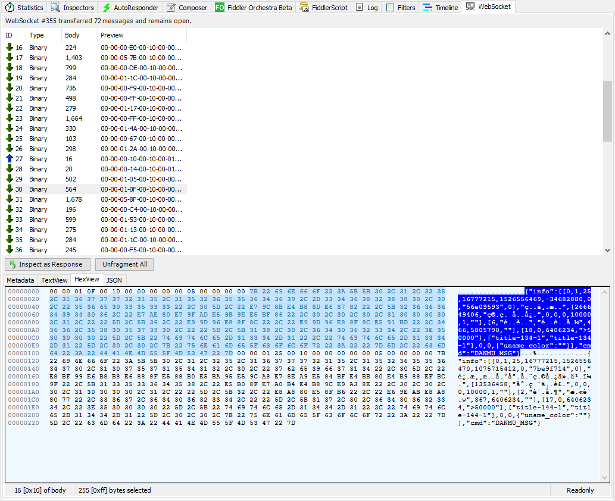The image size is (615, 501).
Task: Open the Metadata tab
Action: click(x=21, y=280)
